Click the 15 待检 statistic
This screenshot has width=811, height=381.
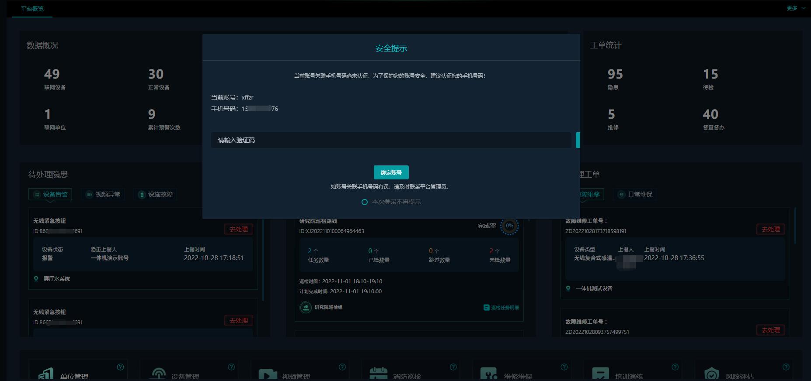710,79
